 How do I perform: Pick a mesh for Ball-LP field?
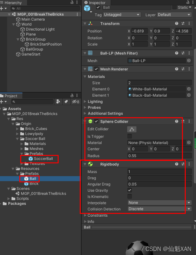[189, 60]
